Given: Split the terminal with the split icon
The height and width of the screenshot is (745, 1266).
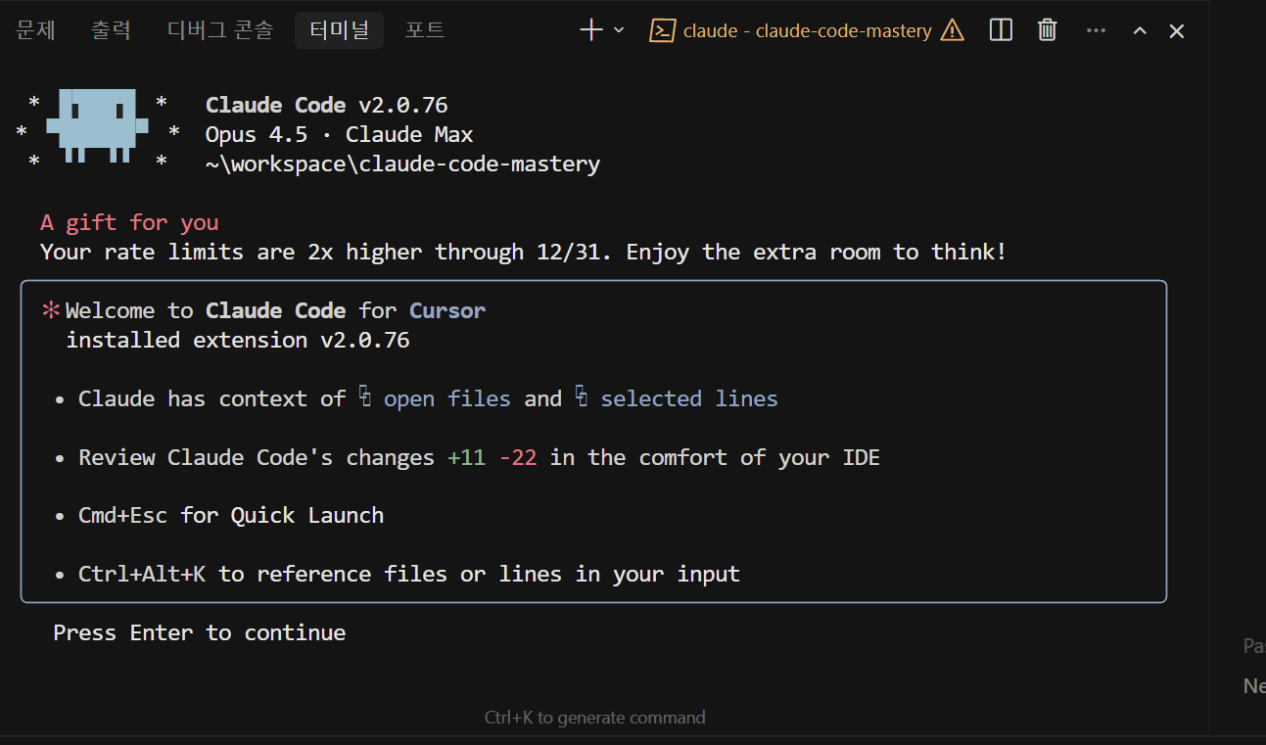Looking at the screenshot, I should click(x=1001, y=30).
